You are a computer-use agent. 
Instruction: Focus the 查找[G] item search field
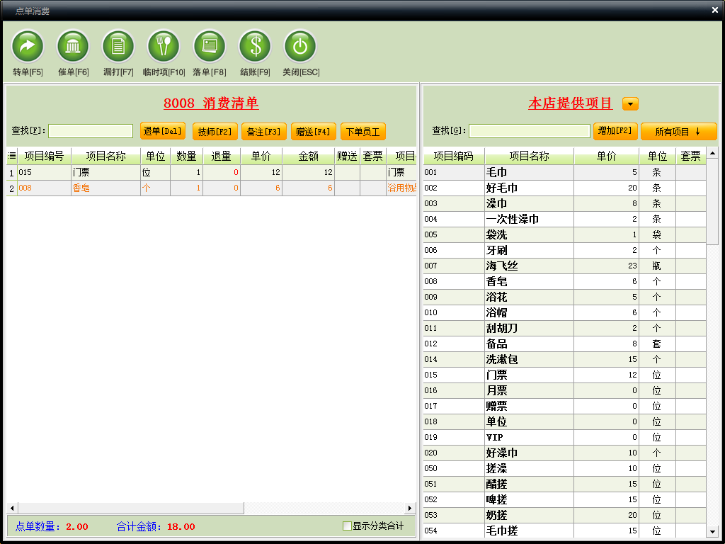pyautogui.click(x=530, y=131)
